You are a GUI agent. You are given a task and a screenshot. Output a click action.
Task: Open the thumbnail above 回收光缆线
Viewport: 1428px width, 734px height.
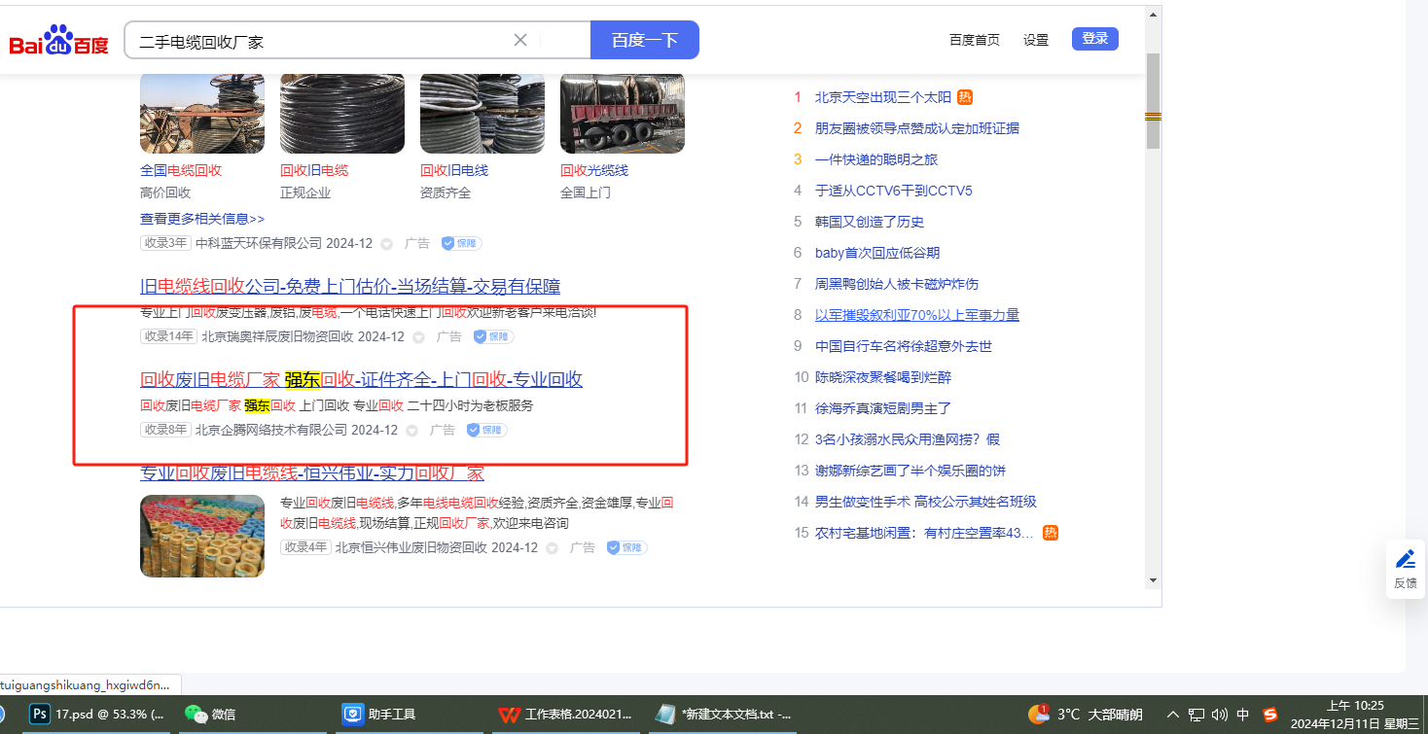623,113
